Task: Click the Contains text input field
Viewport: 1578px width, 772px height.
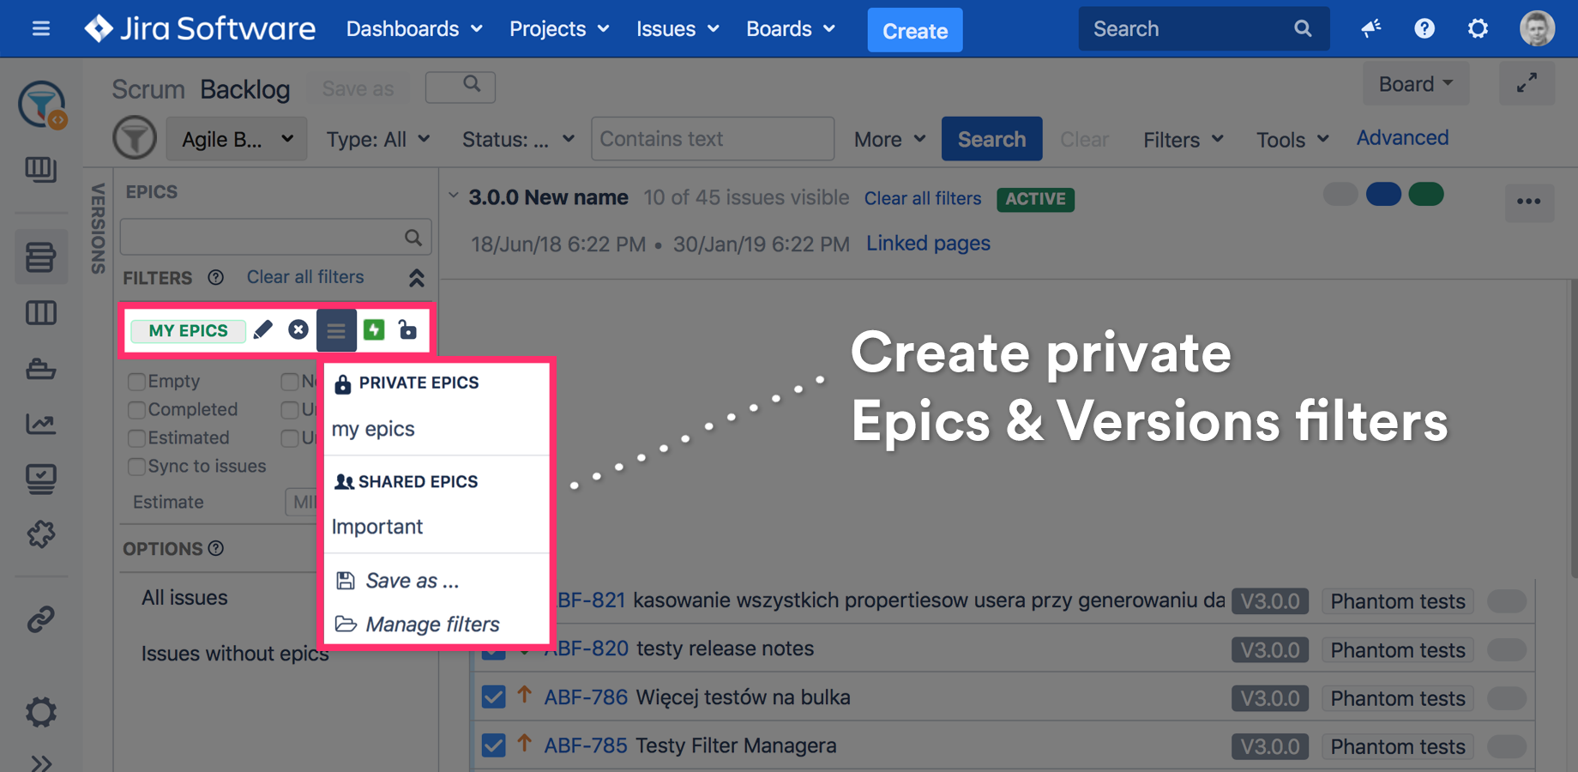Action: coord(712,139)
